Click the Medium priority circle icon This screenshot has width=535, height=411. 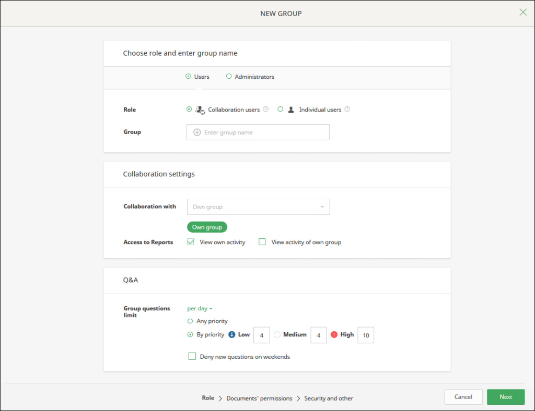click(x=277, y=335)
